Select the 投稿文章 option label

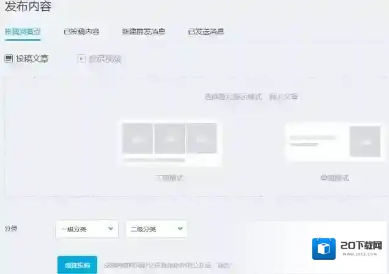point(32,59)
